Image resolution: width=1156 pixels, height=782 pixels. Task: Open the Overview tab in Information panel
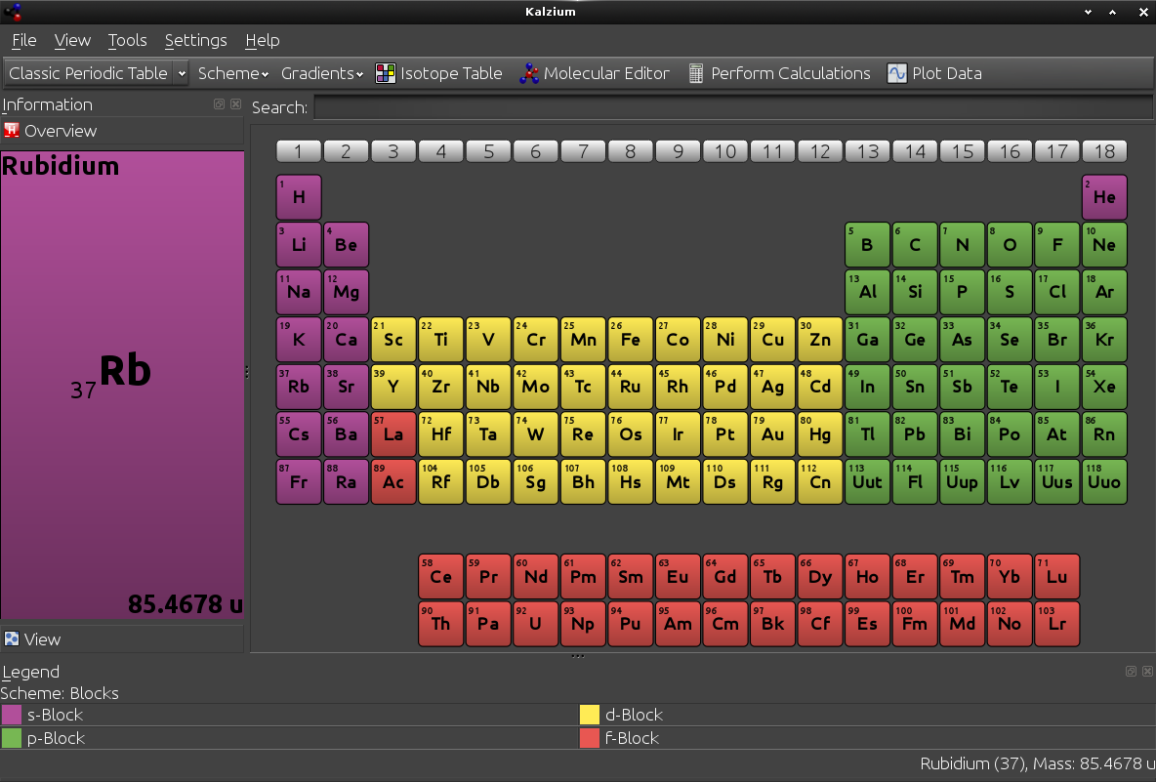59,131
